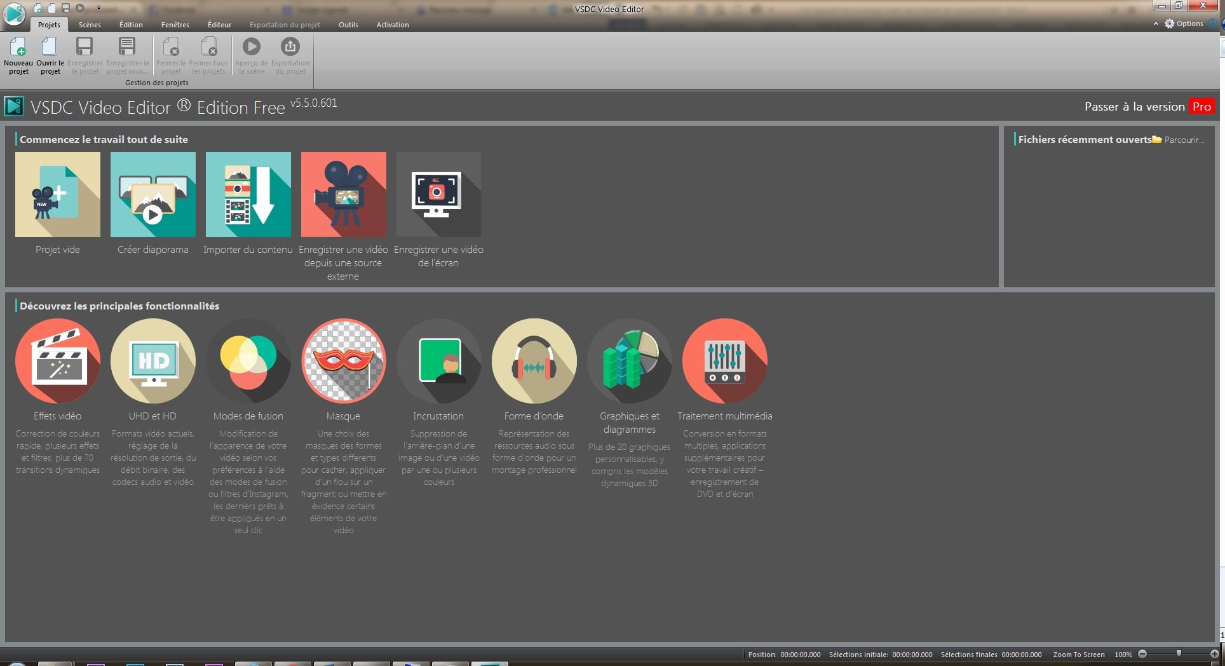
Task: Click the Modes de fusion color circles icon
Action: [248, 361]
